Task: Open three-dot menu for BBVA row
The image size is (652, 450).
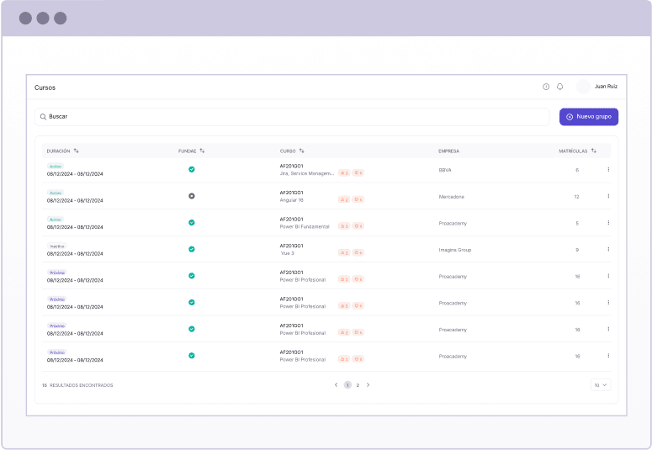Action: (608, 170)
